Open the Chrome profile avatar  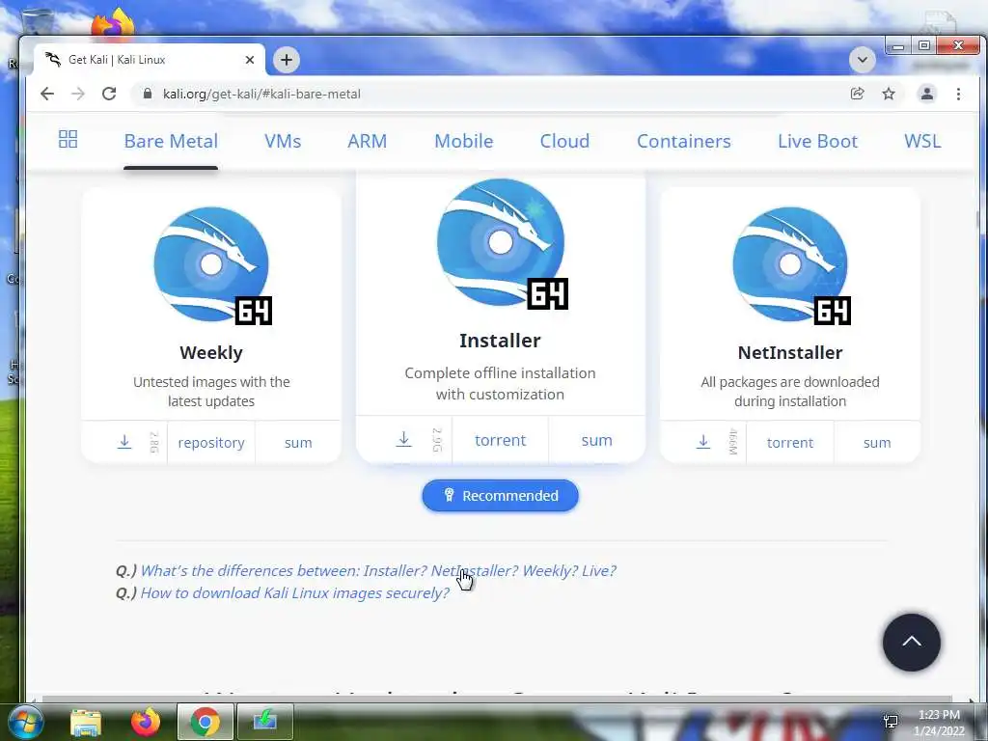(x=927, y=94)
